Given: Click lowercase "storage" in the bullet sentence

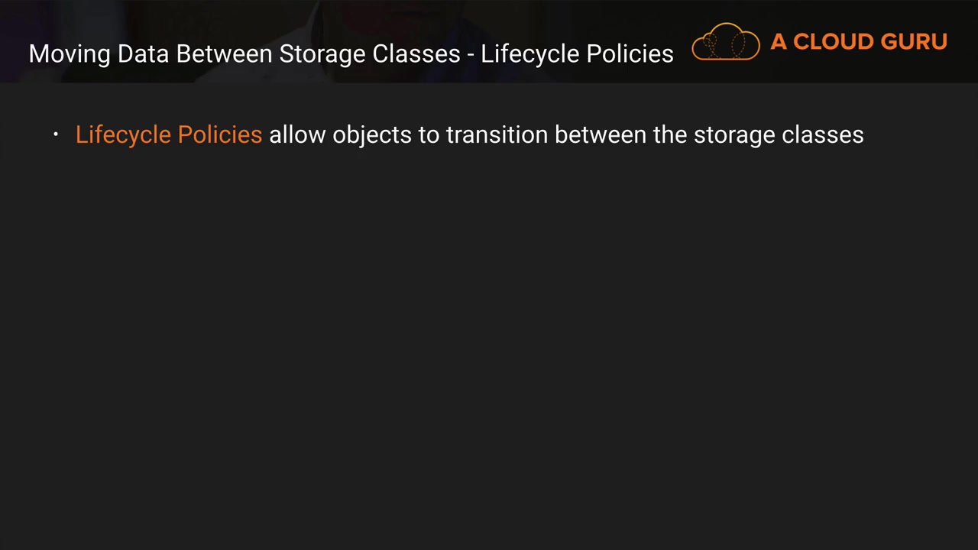Looking at the screenshot, I should pos(733,135).
